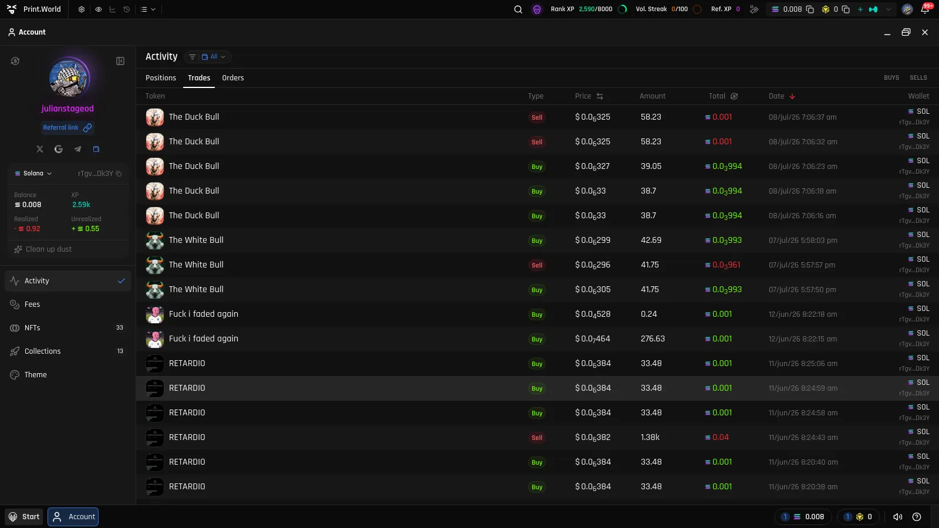The width and height of the screenshot is (939, 528).
Task: Click the referral handshake icon beside Ref. XP
Action: point(754,9)
